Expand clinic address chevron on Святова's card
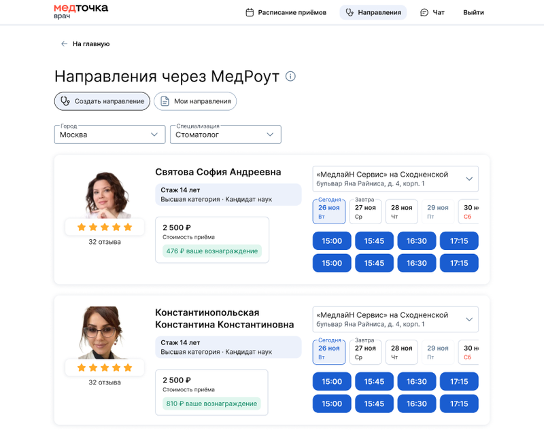Screen dimensions: 544x447 click(x=469, y=178)
